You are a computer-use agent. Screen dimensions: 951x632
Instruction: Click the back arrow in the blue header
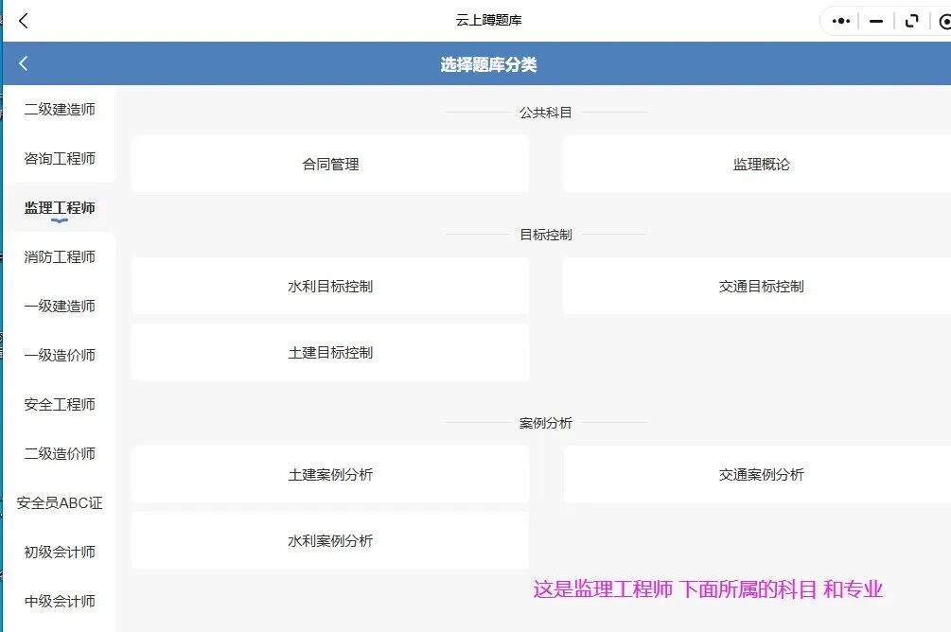tap(24, 63)
